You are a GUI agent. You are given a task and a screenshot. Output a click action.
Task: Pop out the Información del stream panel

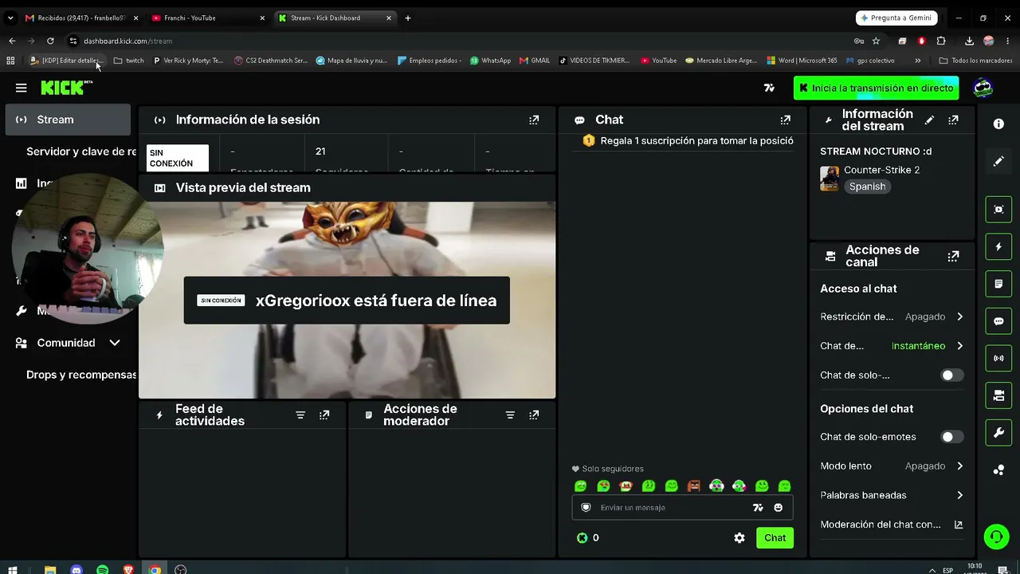(x=953, y=120)
